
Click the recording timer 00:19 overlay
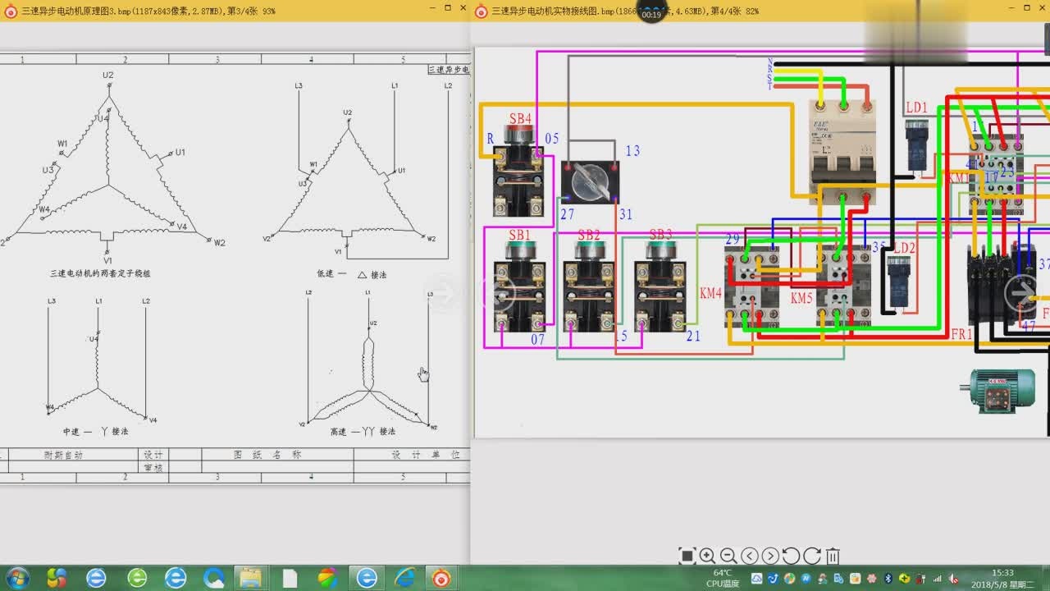pyautogui.click(x=651, y=11)
